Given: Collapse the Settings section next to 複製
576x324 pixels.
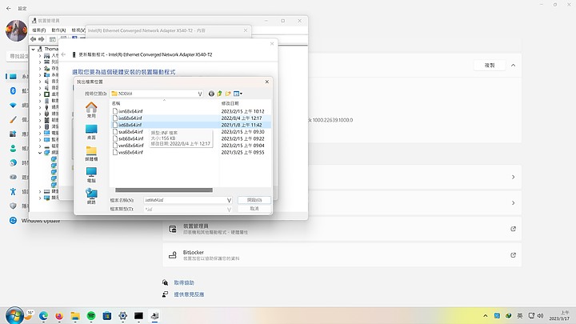Looking at the screenshot, I should tap(513, 66).
